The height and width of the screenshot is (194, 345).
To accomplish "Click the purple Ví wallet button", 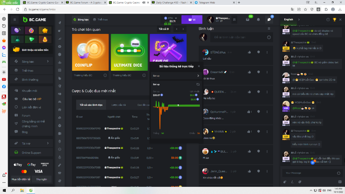I will point(192,20).
